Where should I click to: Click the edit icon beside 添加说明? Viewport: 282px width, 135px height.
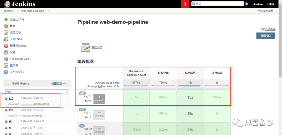pyautogui.click(x=263, y=29)
